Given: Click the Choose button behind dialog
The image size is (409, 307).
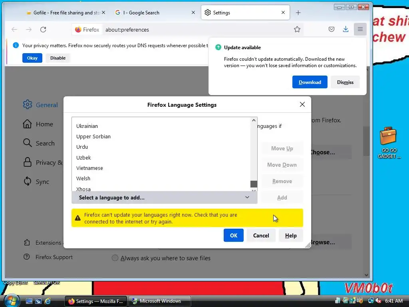Looking at the screenshot, I should click(x=331, y=152).
